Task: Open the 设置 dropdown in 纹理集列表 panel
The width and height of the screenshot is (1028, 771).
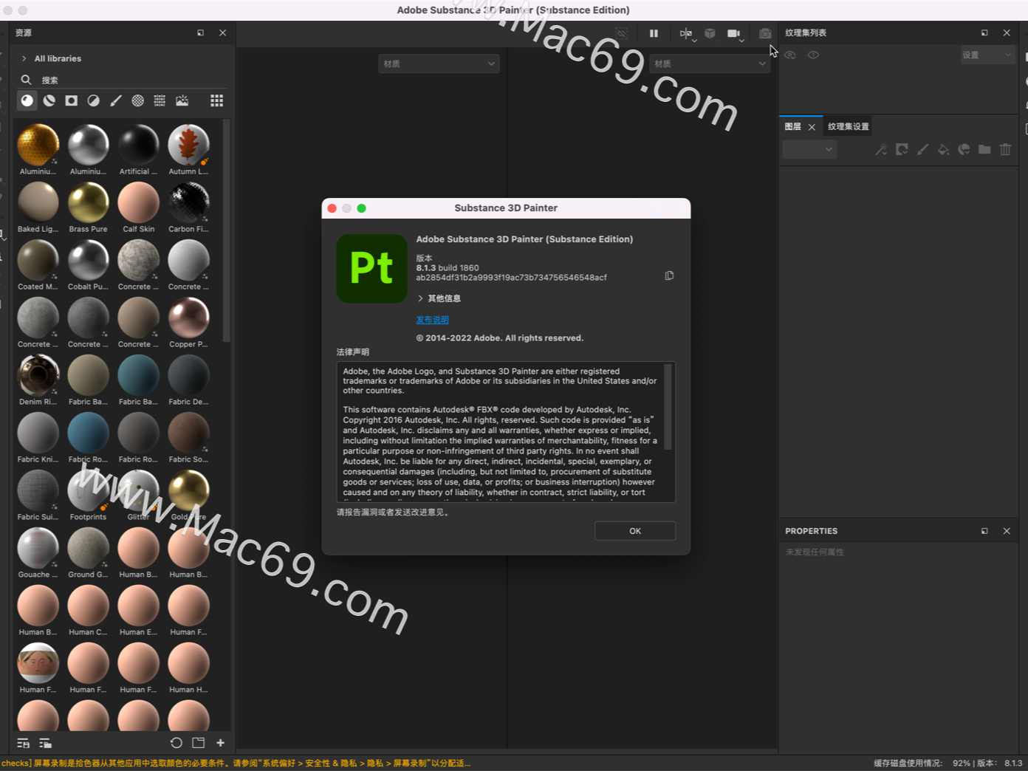Action: pyautogui.click(x=987, y=55)
